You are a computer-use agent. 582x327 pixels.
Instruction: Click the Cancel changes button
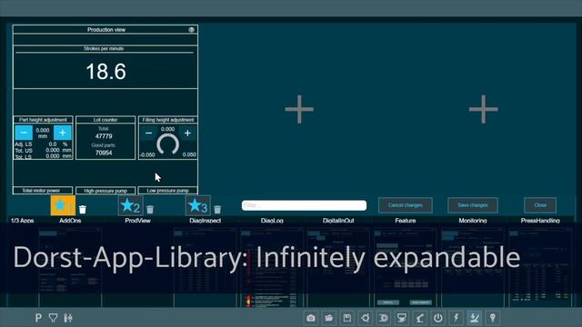(x=406, y=205)
